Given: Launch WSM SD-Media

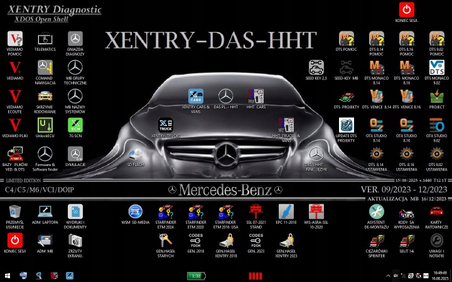Looking at the screenshot, I should 136,212.
